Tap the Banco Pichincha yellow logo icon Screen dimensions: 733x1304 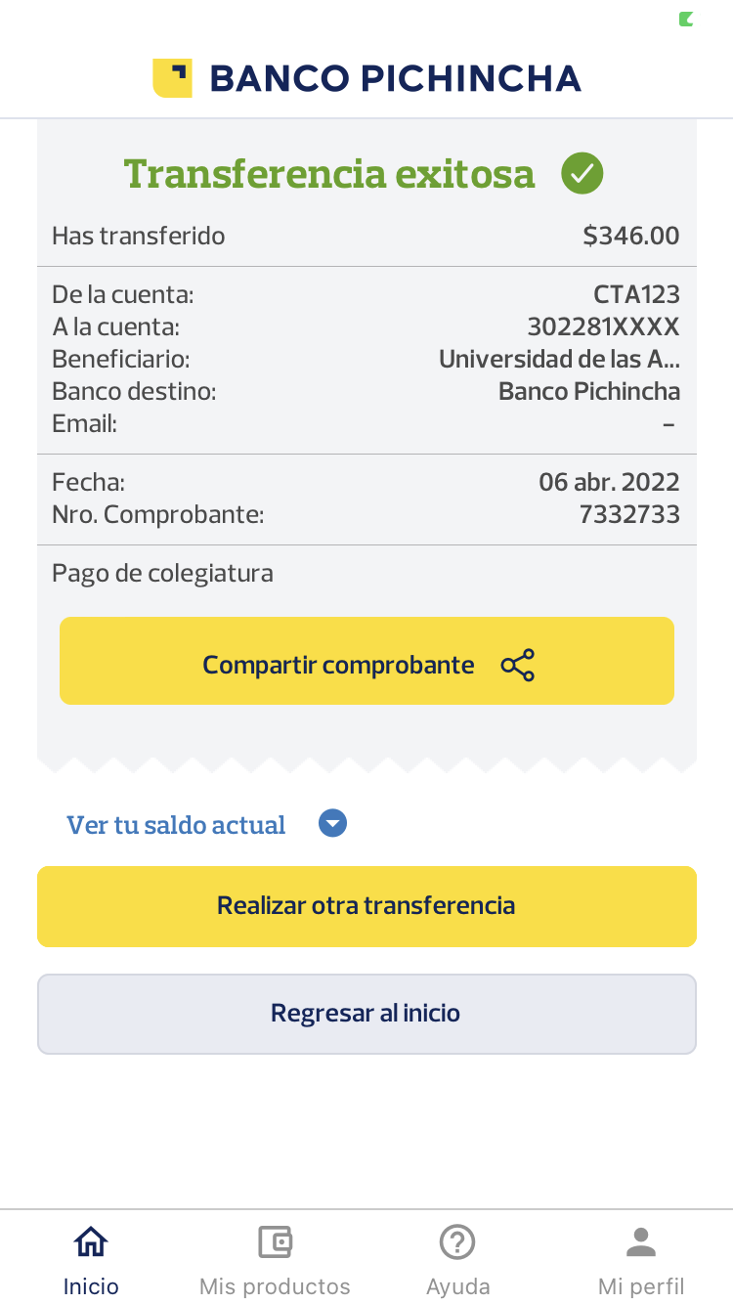pos(172,78)
